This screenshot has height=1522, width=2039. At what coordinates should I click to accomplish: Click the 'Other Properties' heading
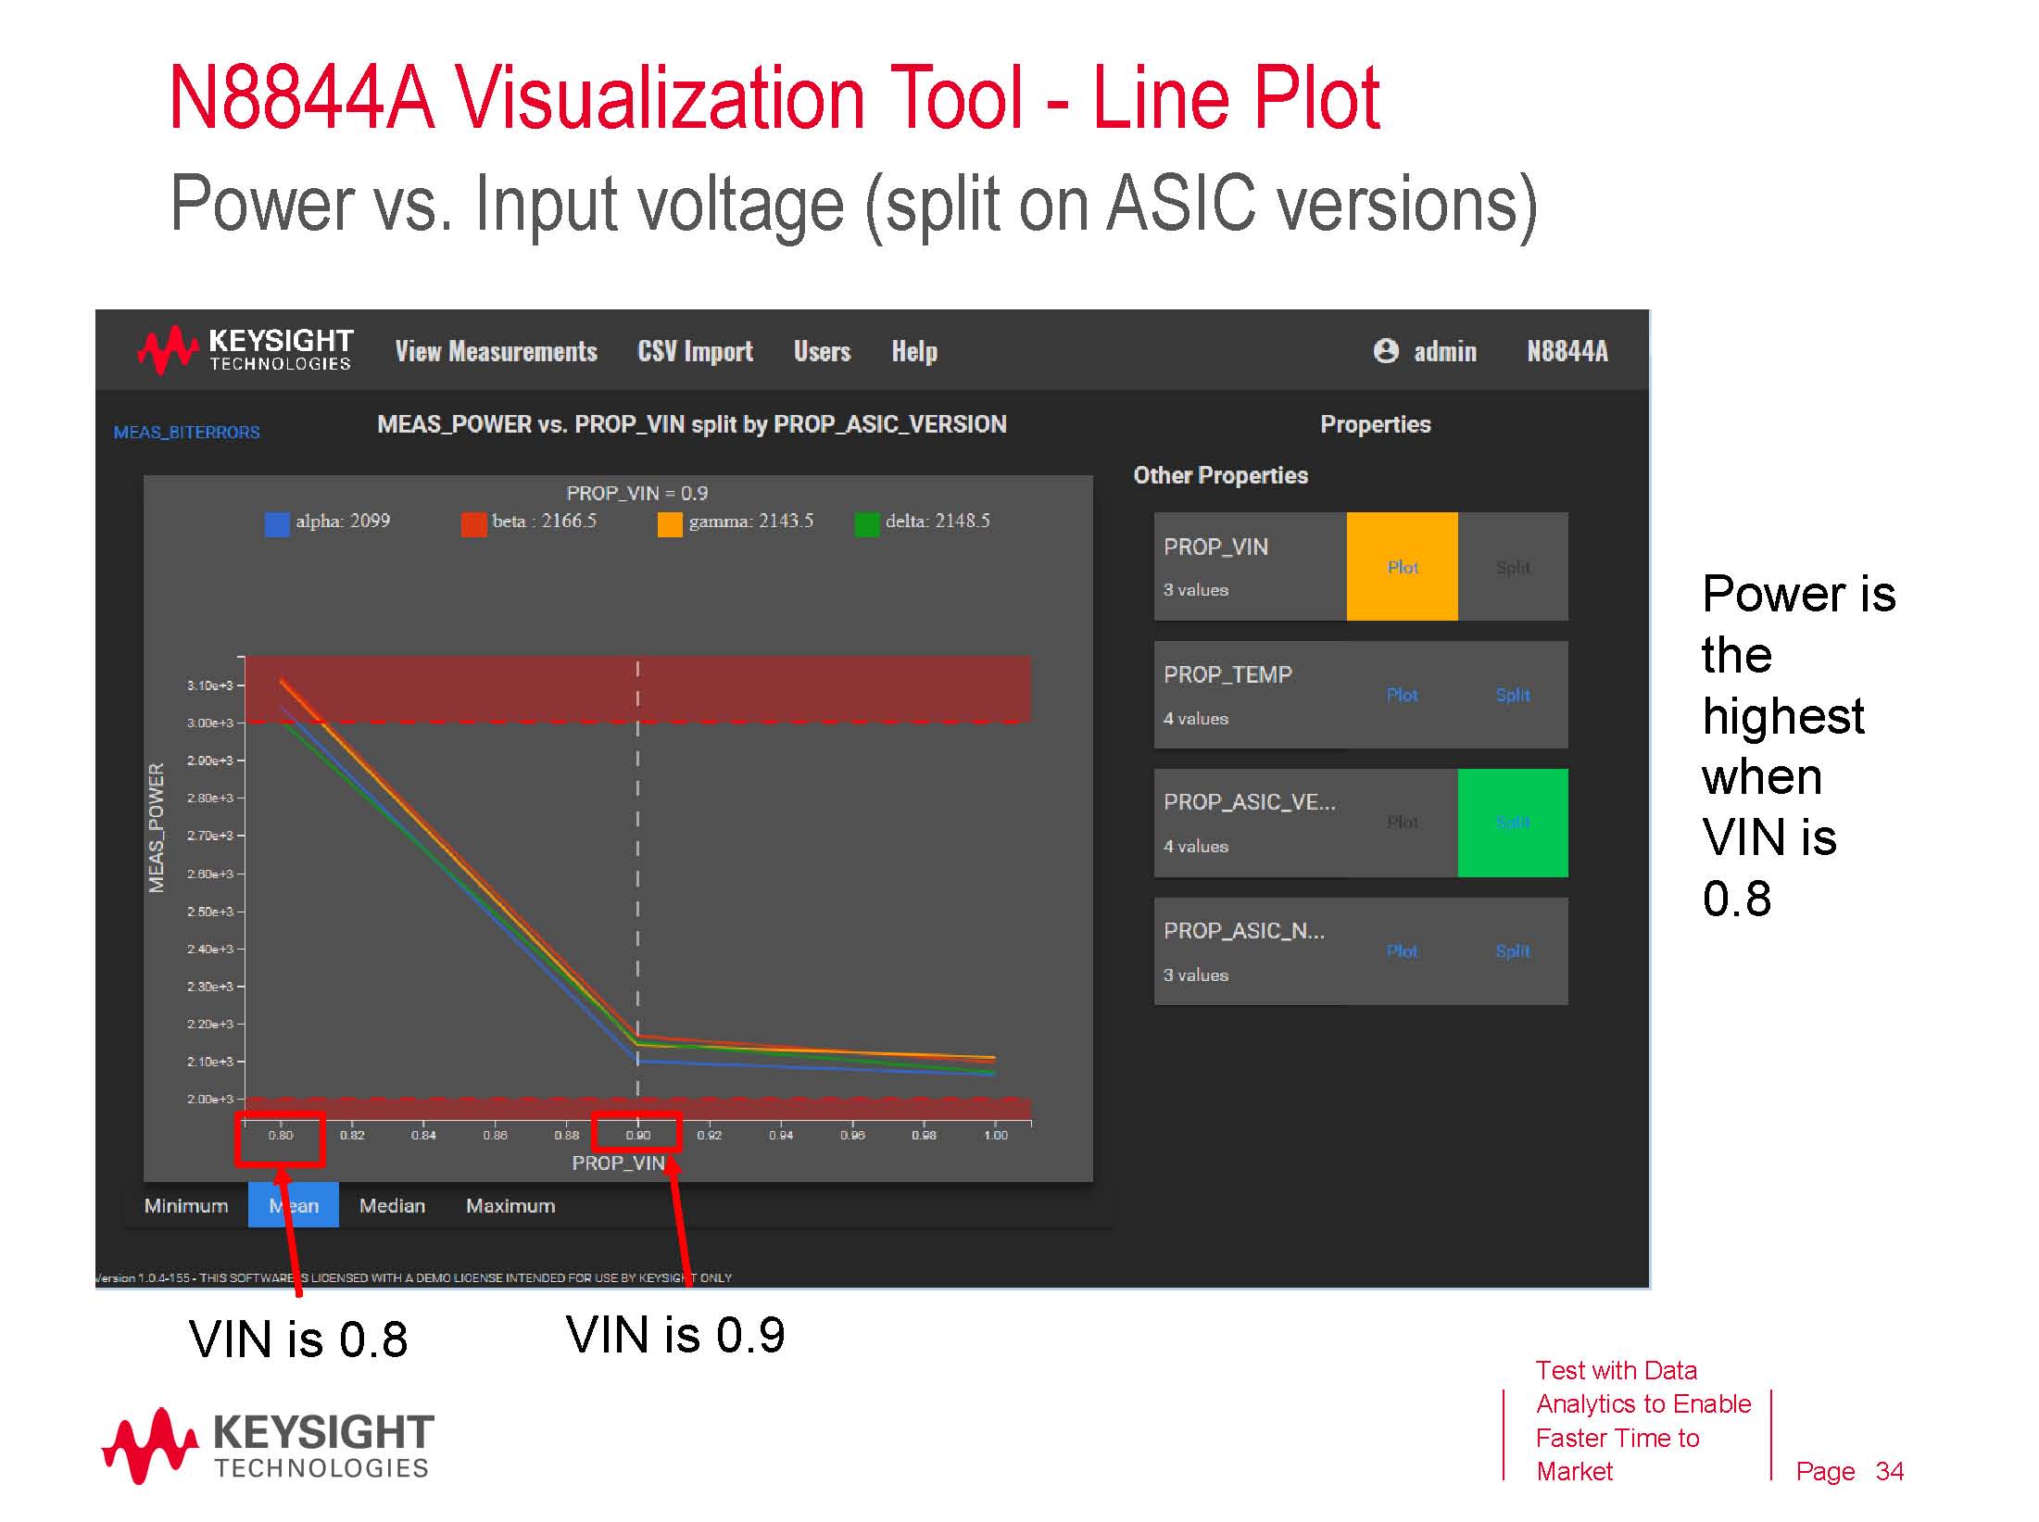tap(1220, 475)
